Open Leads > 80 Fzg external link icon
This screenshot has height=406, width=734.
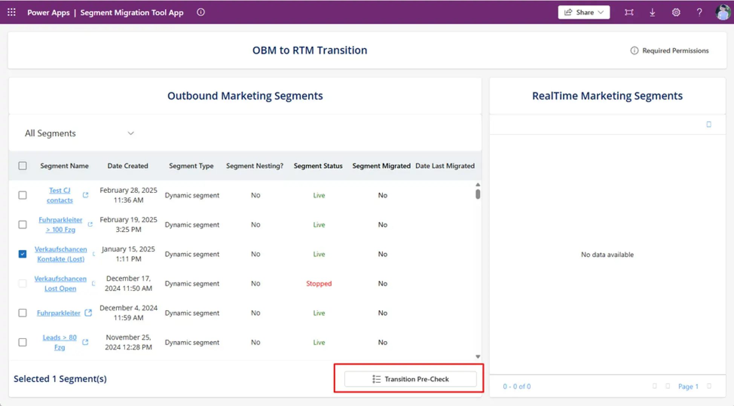(x=85, y=342)
